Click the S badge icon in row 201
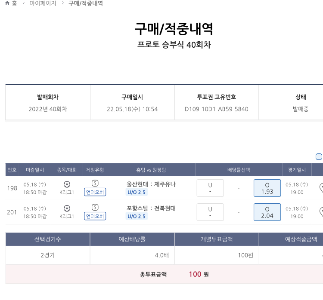This screenshot has height=300, width=323. pos(95,207)
